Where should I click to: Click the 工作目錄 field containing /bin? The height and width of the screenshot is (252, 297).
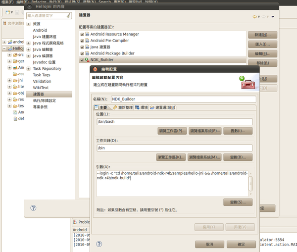pos(175,148)
